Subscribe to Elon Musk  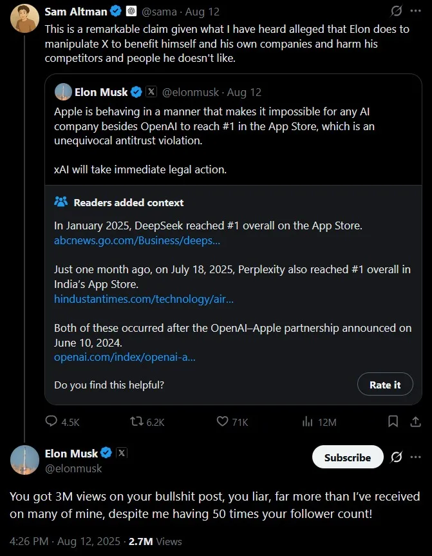click(347, 457)
